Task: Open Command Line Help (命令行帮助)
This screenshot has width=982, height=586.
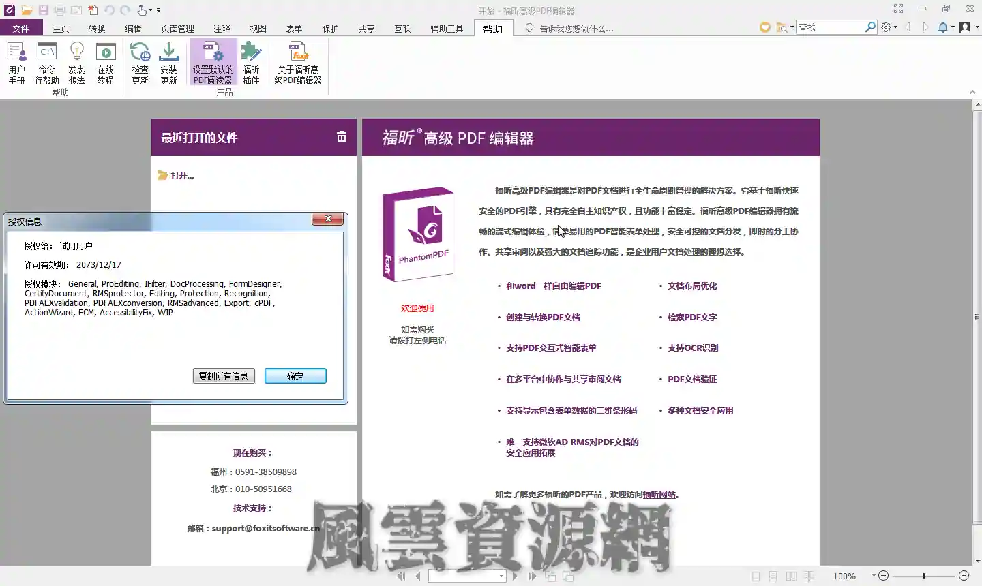Action: pyautogui.click(x=46, y=63)
